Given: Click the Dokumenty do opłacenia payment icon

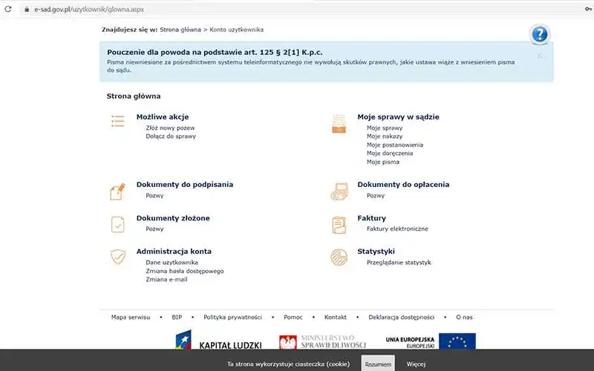Looking at the screenshot, I should (339, 191).
